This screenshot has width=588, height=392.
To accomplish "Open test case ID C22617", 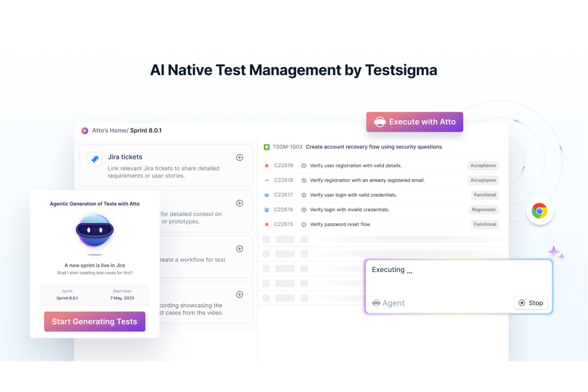I will 283,195.
